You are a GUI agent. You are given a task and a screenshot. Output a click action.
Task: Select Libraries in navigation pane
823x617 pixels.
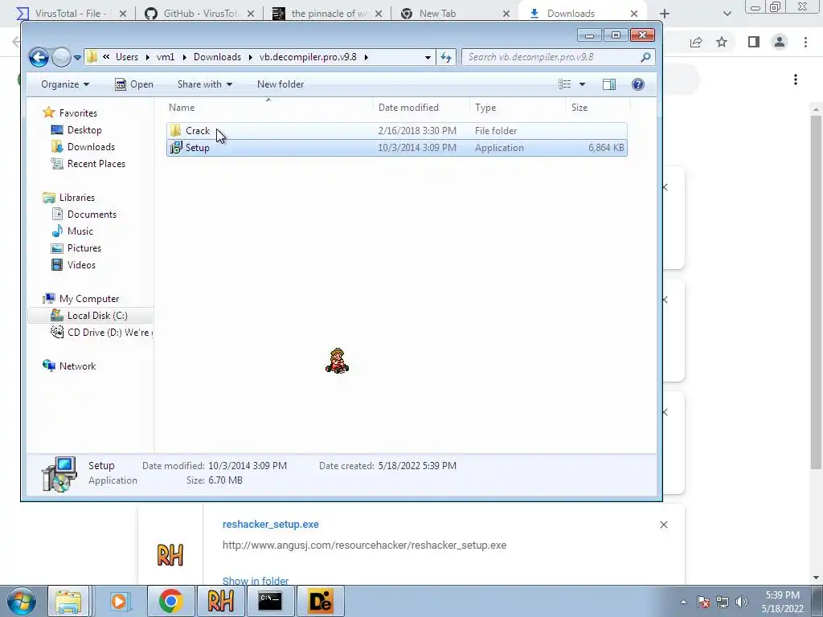pos(76,198)
